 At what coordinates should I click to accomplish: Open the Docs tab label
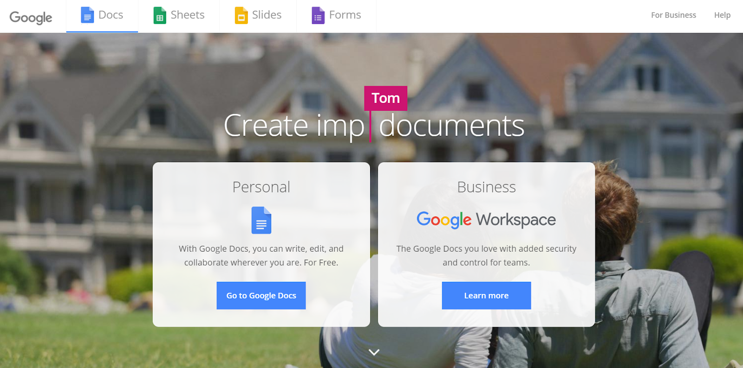click(111, 15)
